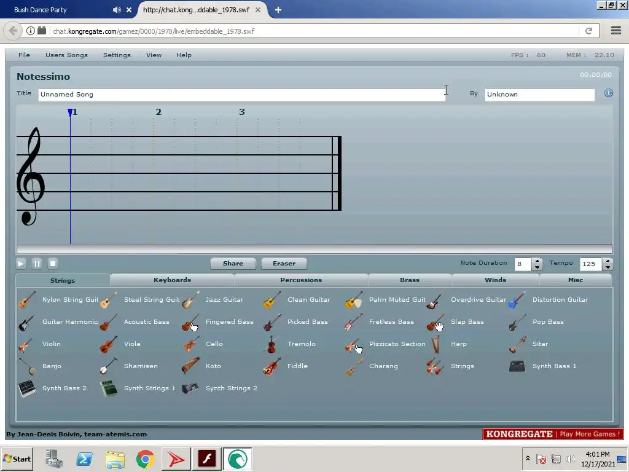Select the Strings ensemble icon
This screenshot has width=629, height=472.
coord(436,366)
